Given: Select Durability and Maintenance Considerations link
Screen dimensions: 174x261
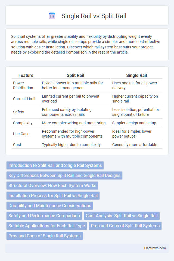Looking at the screenshot, I should pyautogui.click(x=50, y=206).
